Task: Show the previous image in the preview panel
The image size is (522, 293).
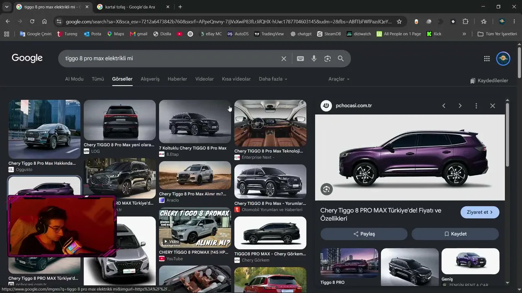Action: tap(444, 106)
